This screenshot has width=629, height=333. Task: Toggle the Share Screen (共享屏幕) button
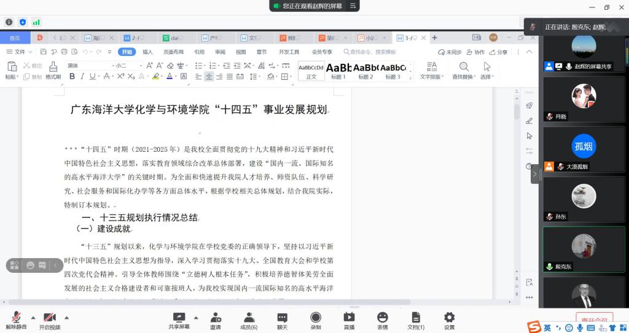coord(179,321)
